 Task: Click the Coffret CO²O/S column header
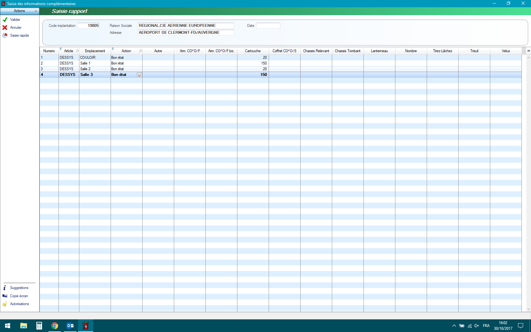284,51
